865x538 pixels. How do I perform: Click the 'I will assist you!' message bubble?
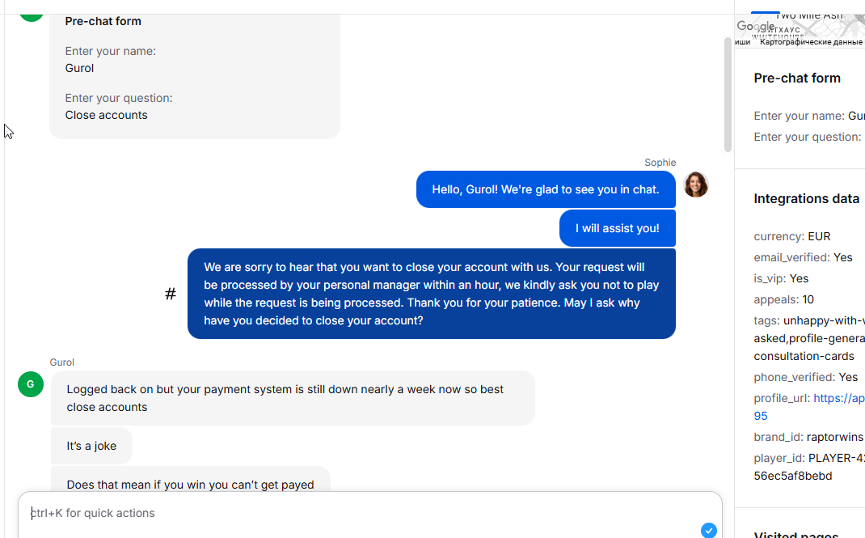(x=618, y=228)
